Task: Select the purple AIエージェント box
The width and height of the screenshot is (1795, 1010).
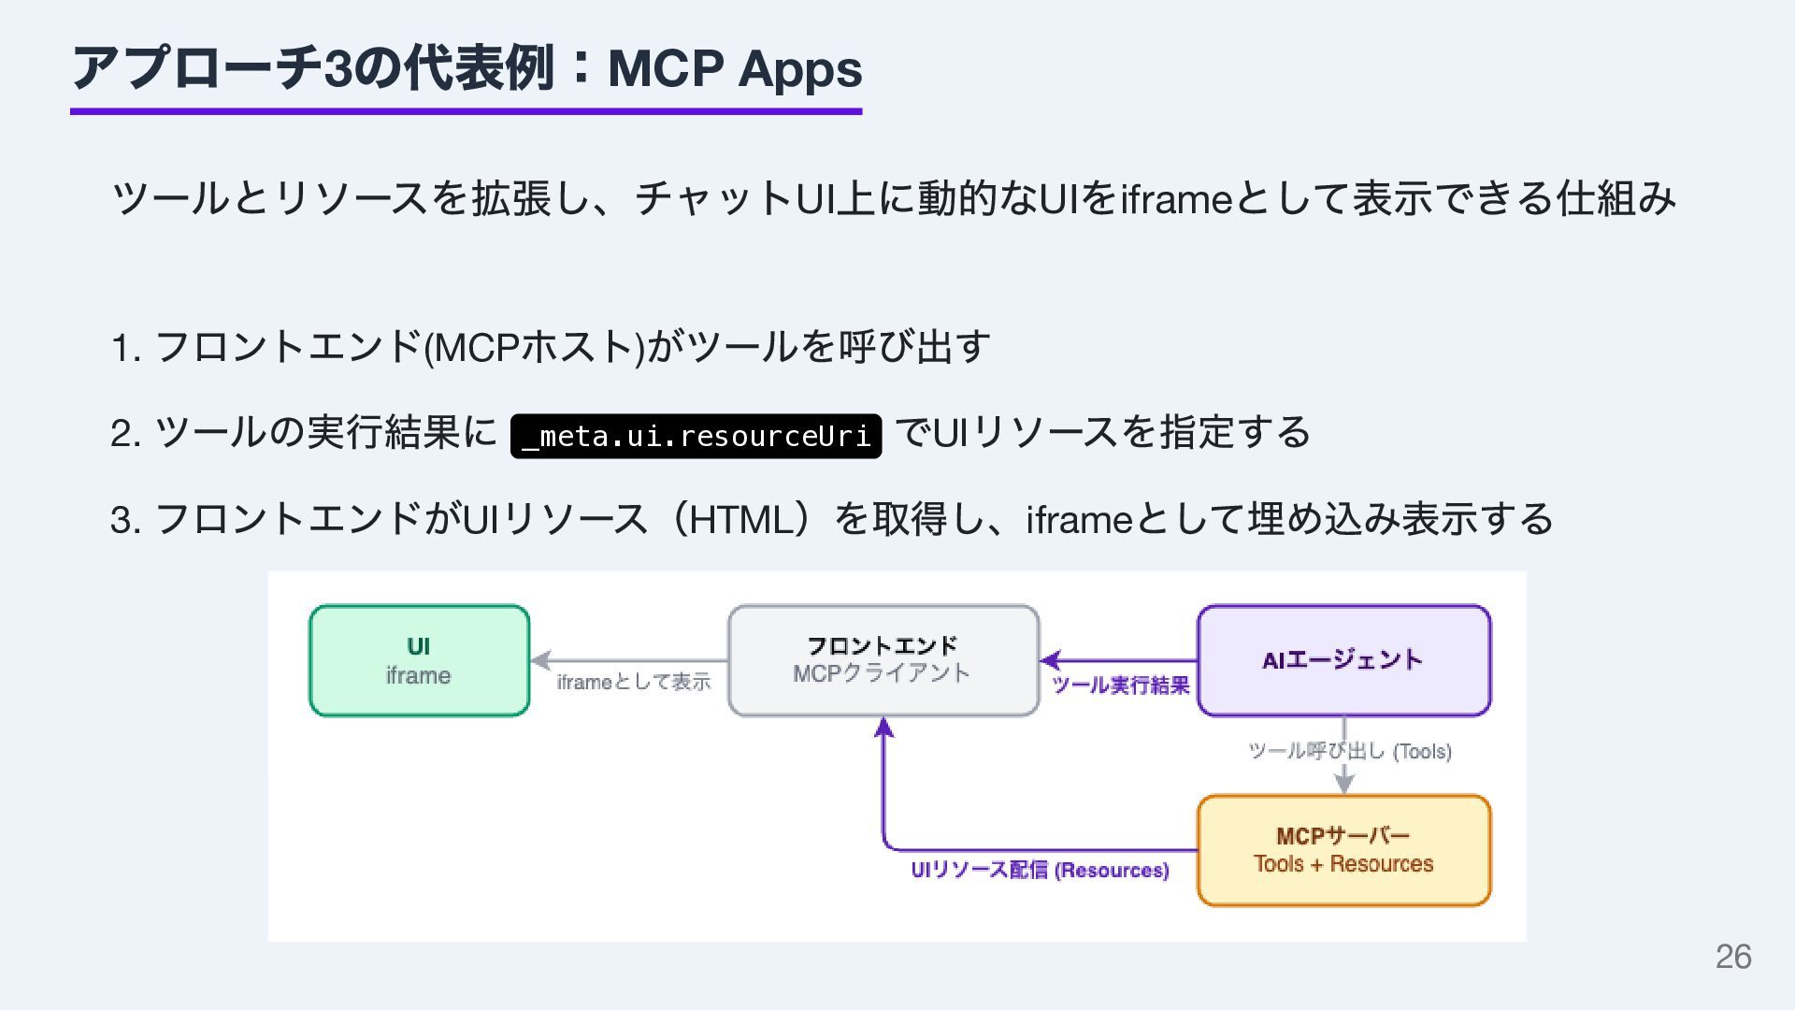Action: [1343, 660]
